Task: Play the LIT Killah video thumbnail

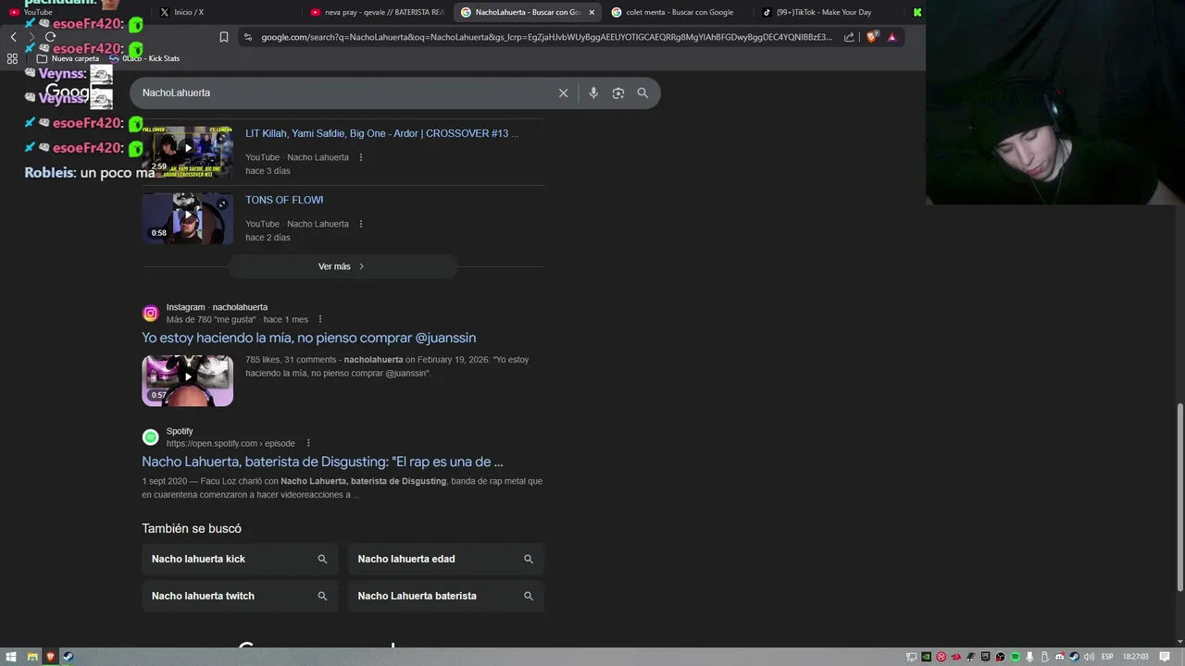Action: click(x=188, y=152)
